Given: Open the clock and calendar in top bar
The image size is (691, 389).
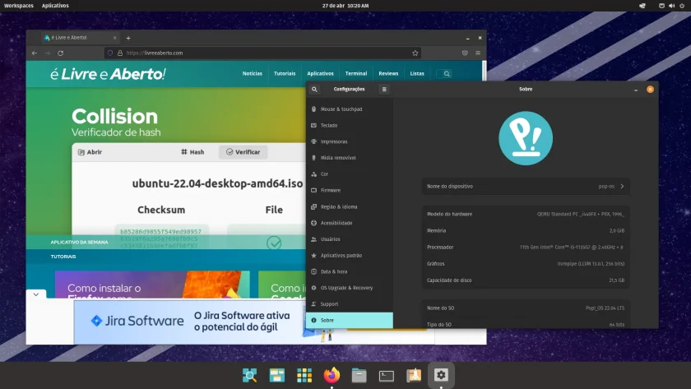Looking at the screenshot, I should [345, 6].
